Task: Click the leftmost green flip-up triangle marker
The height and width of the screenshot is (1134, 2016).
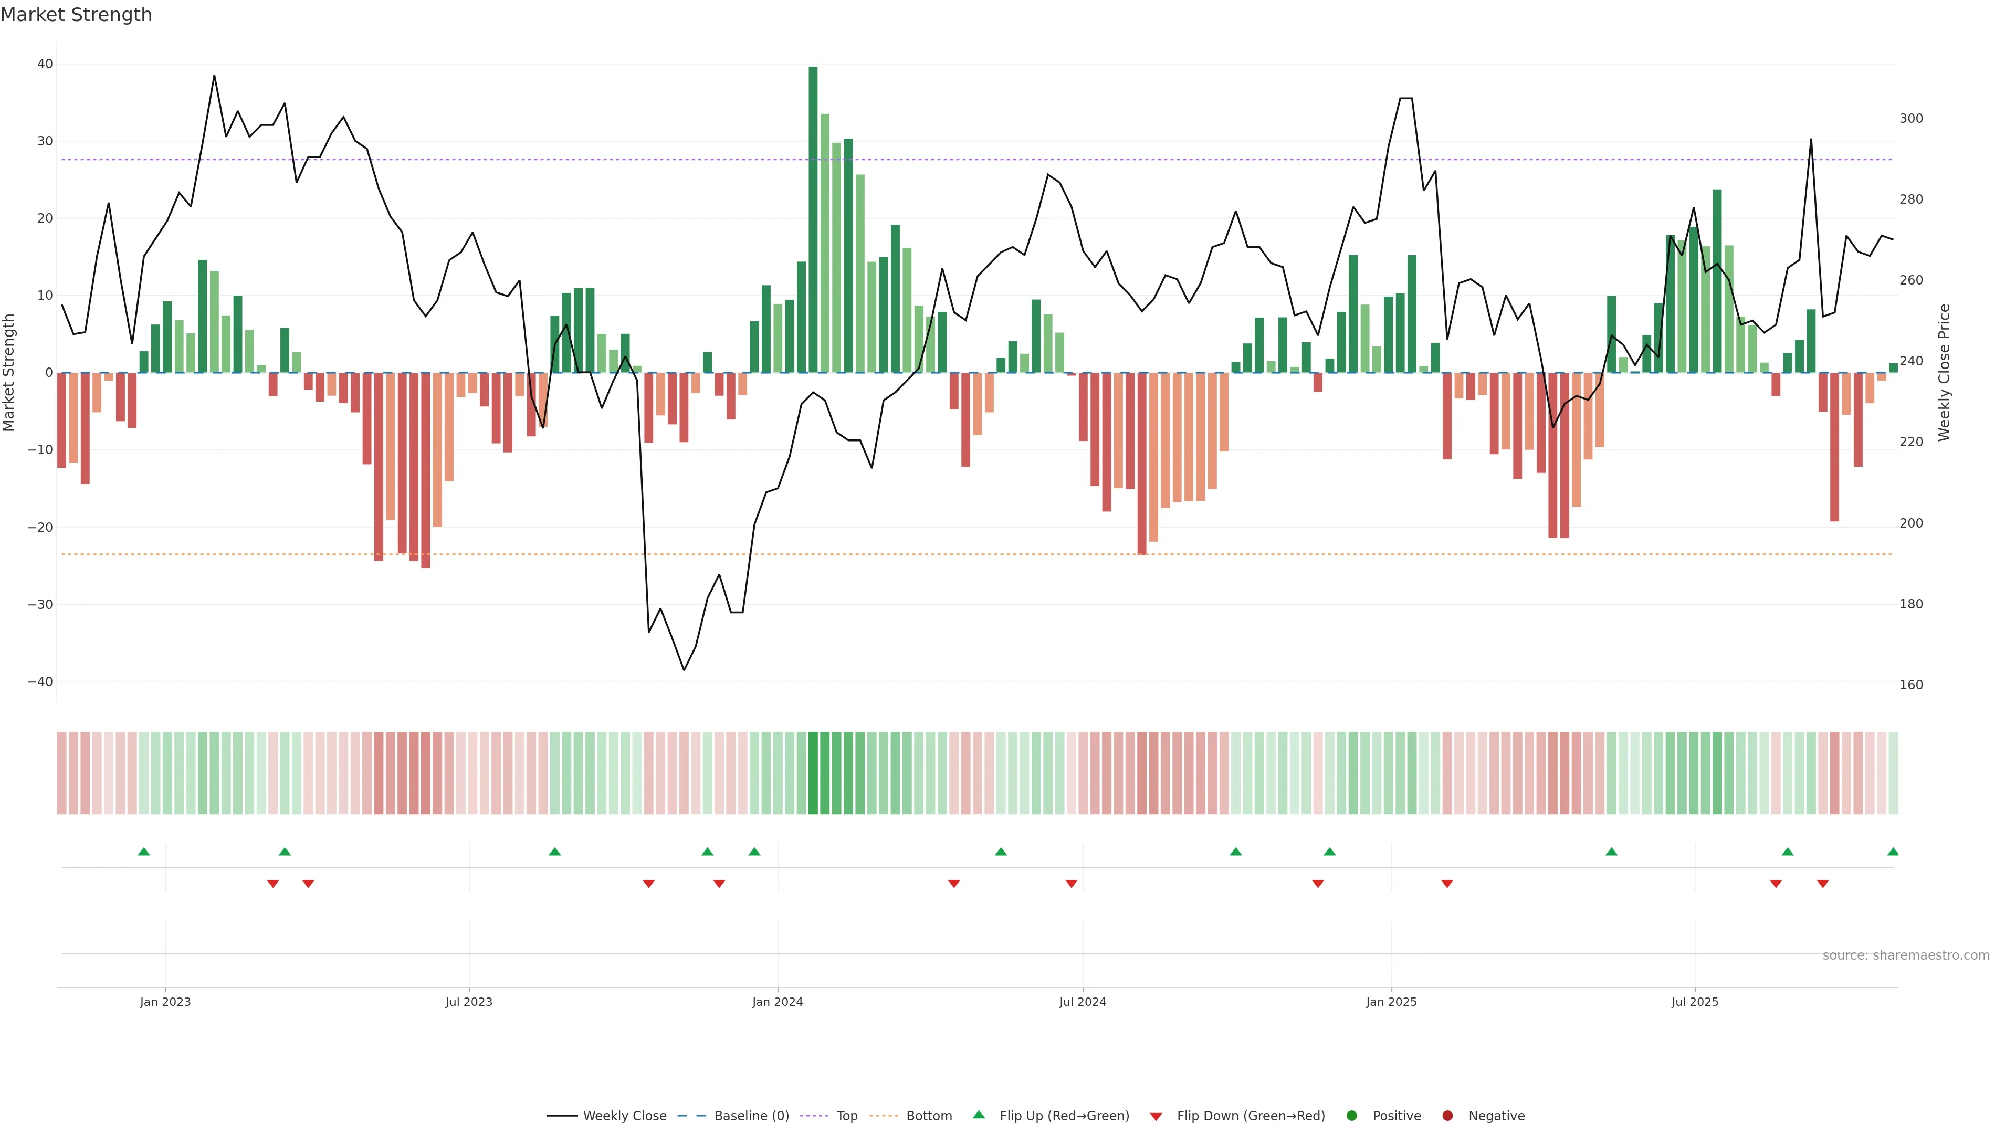Action: (x=144, y=852)
